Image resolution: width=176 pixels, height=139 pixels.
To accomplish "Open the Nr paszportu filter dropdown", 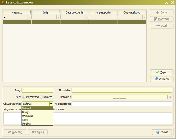I will pos(116,17).
